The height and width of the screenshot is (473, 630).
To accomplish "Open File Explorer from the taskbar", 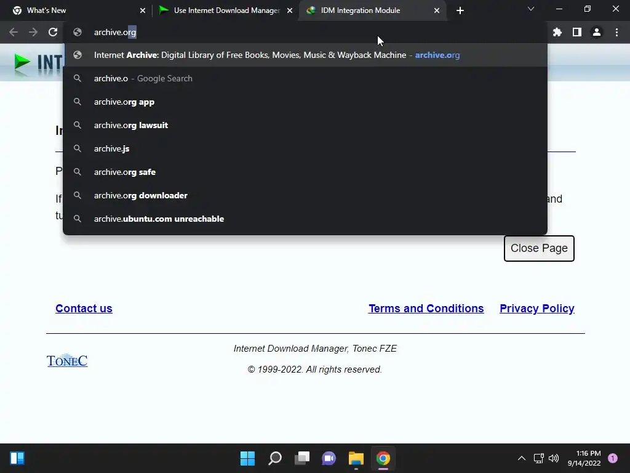I will pyautogui.click(x=356, y=458).
